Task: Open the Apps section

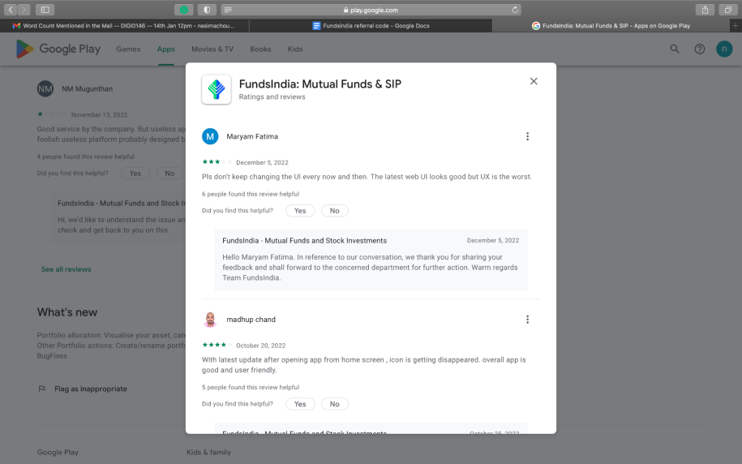Action: pos(165,49)
